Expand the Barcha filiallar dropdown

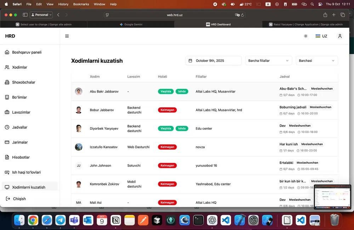click(268, 61)
